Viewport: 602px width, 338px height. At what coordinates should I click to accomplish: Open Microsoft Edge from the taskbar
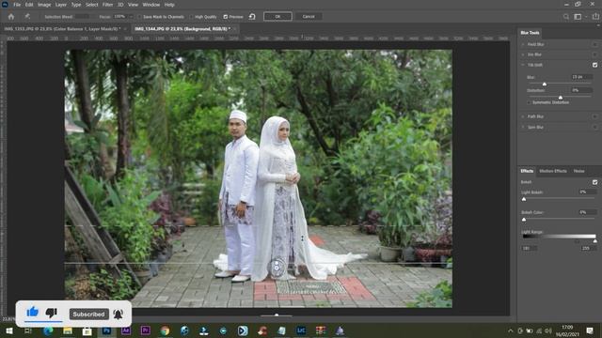click(x=48, y=330)
